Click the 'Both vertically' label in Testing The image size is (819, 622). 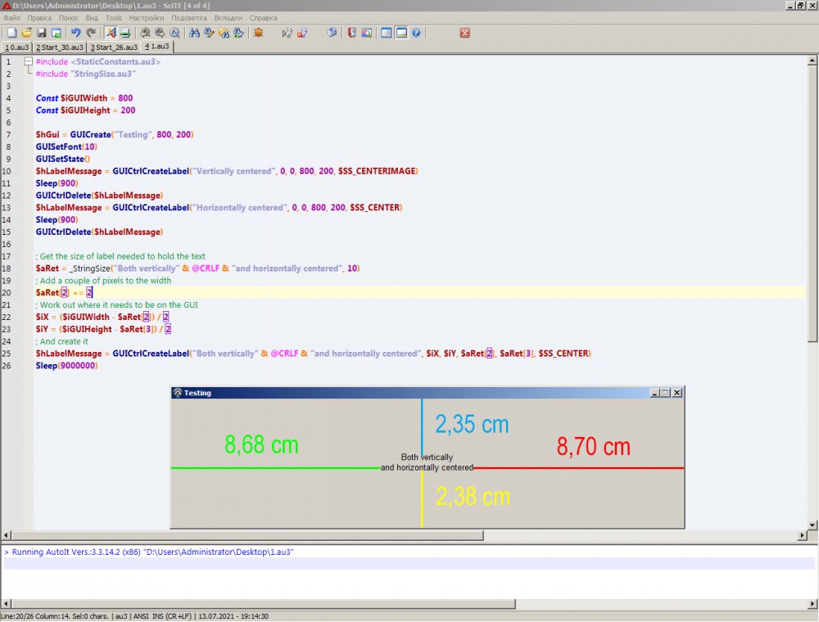click(x=427, y=457)
